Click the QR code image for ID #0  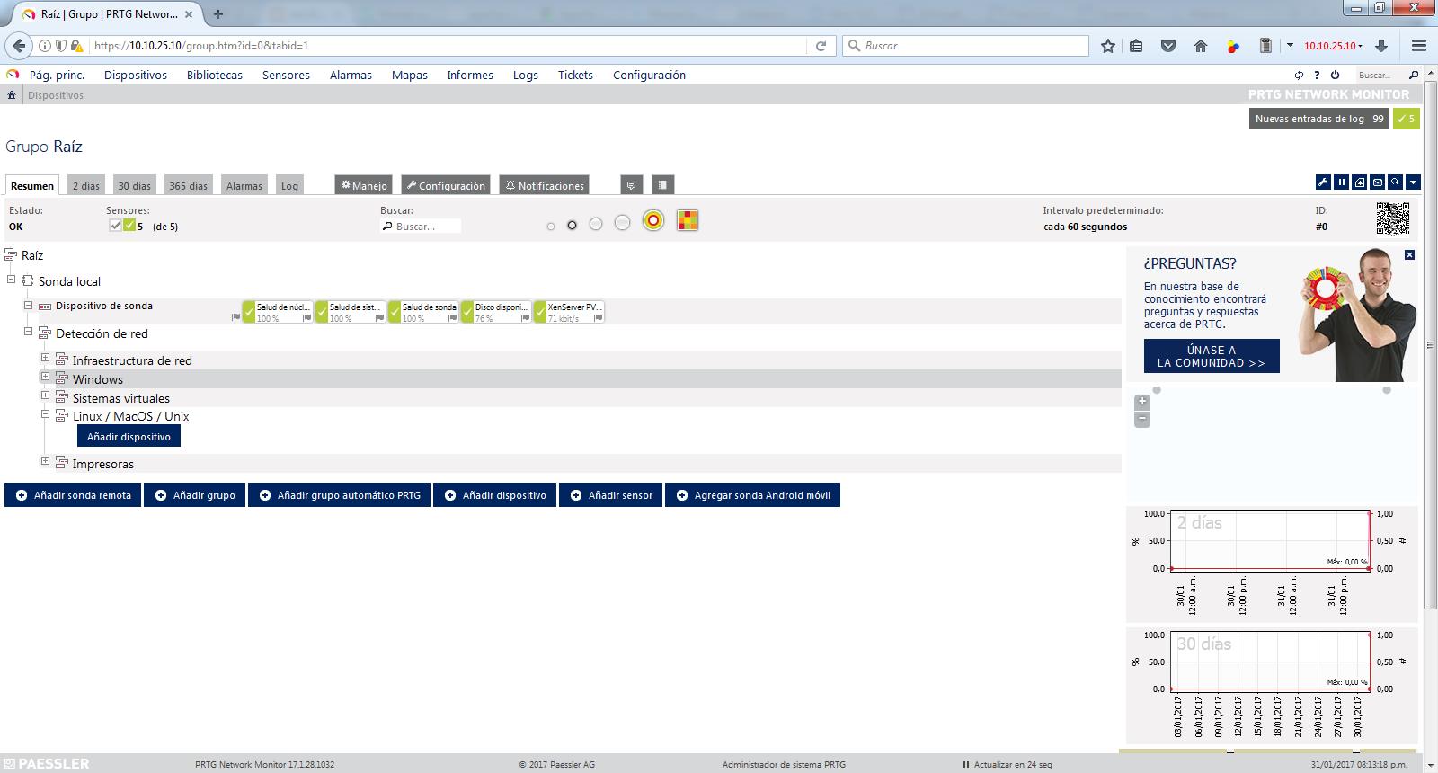1392,218
